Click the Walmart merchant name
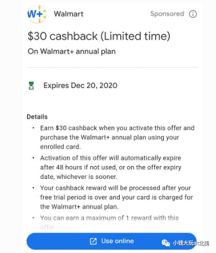Viewport: 216px width, 253px height. tap(69, 14)
